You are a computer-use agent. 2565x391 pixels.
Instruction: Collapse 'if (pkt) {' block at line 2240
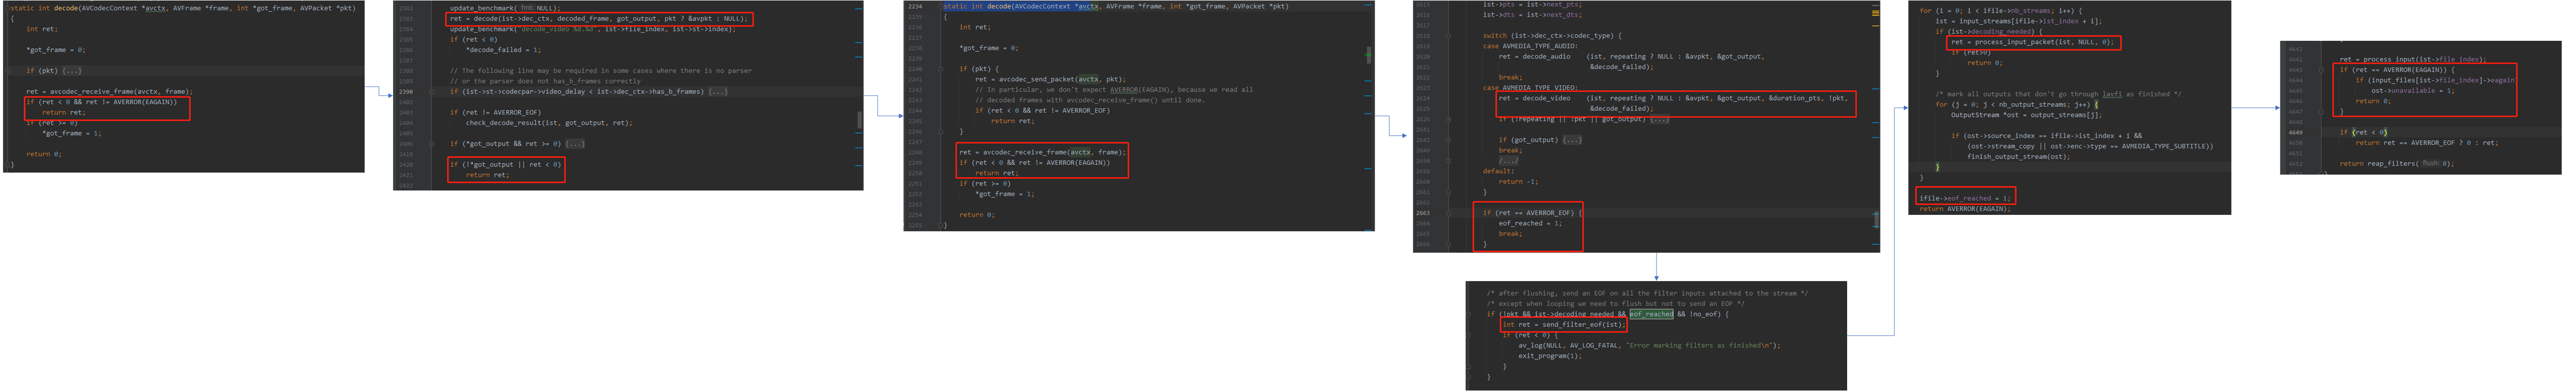point(940,69)
